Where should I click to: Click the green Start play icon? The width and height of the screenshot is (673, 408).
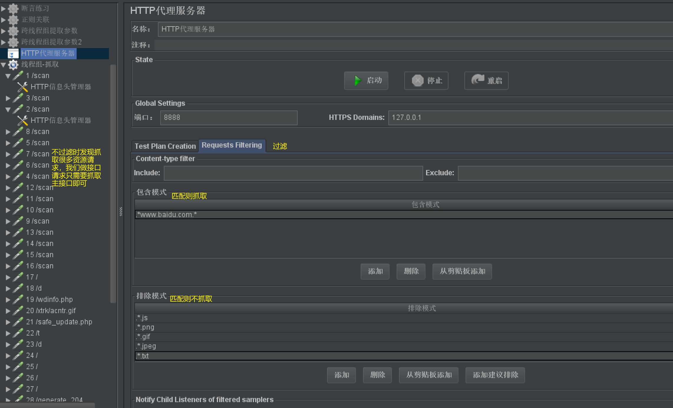357,80
